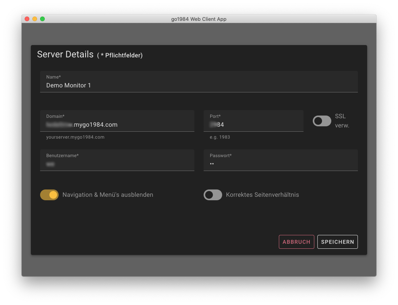
Task: Click the Pflichtfelder note in the header
Action: (x=120, y=55)
